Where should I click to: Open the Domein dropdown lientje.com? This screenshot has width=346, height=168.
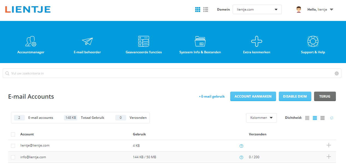257,10
